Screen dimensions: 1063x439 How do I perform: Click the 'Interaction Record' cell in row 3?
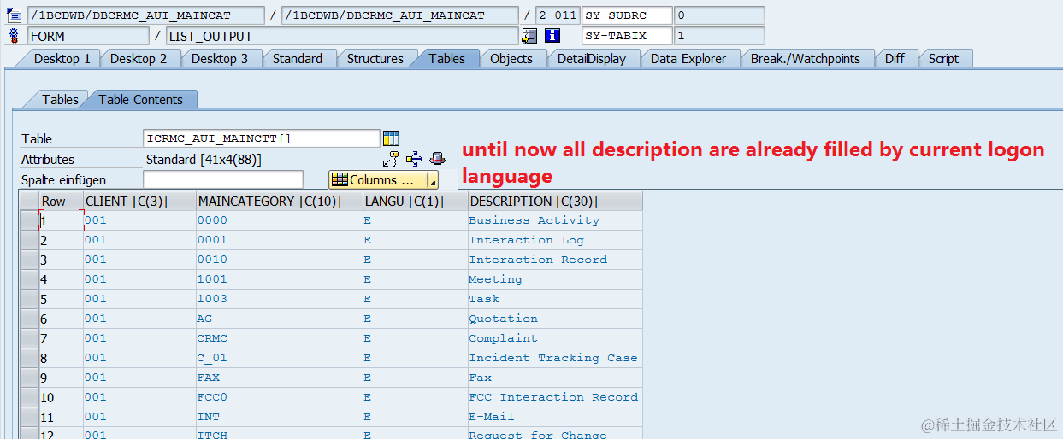[555, 260]
